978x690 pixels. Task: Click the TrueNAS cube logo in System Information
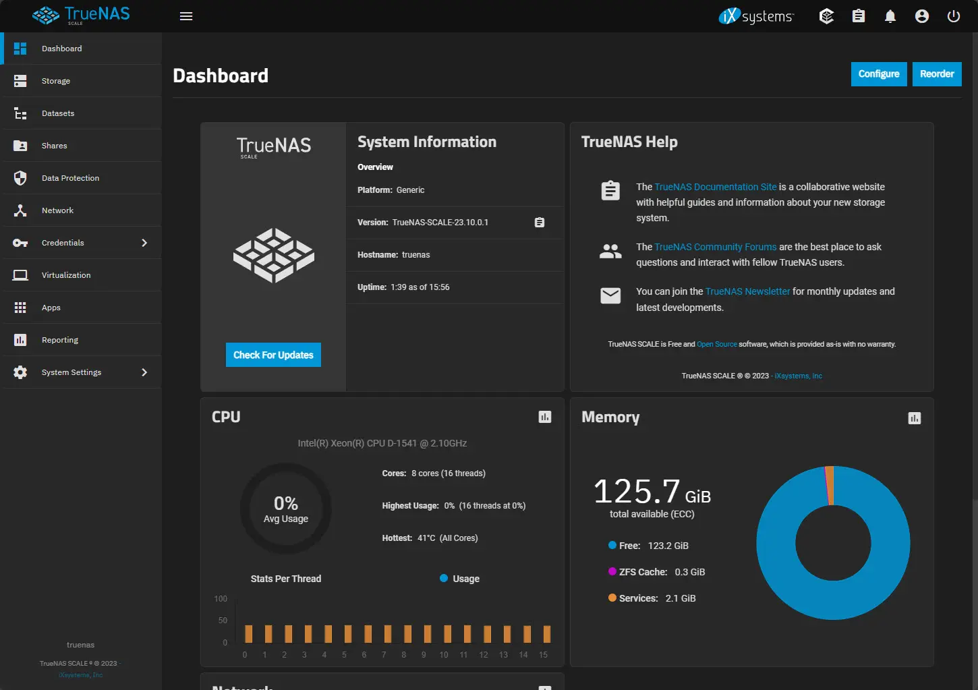click(273, 256)
